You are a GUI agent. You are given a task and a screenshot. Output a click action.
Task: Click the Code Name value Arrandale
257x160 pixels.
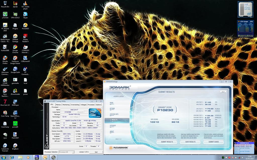(x=68, y=112)
